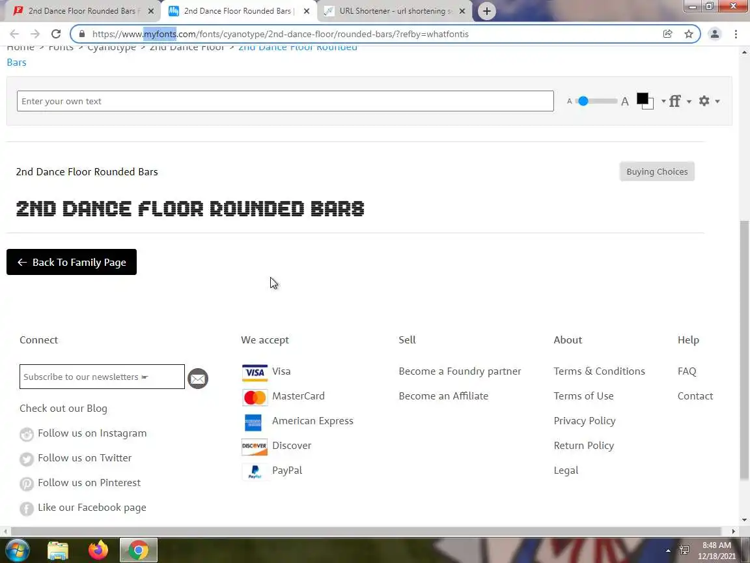Click the Instagram circle icon
Viewport: 750px width, 563px height.
(x=27, y=434)
